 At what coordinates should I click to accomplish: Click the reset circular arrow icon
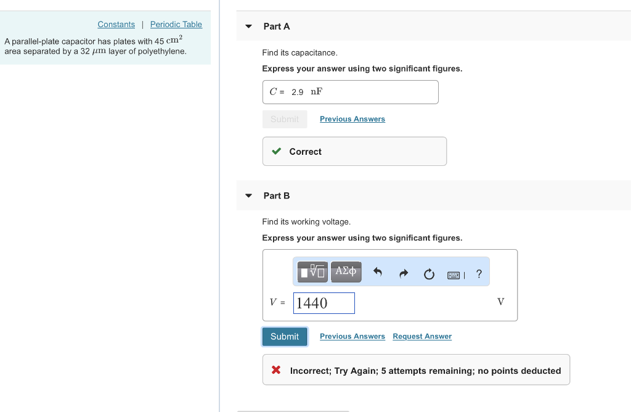(429, 274)
